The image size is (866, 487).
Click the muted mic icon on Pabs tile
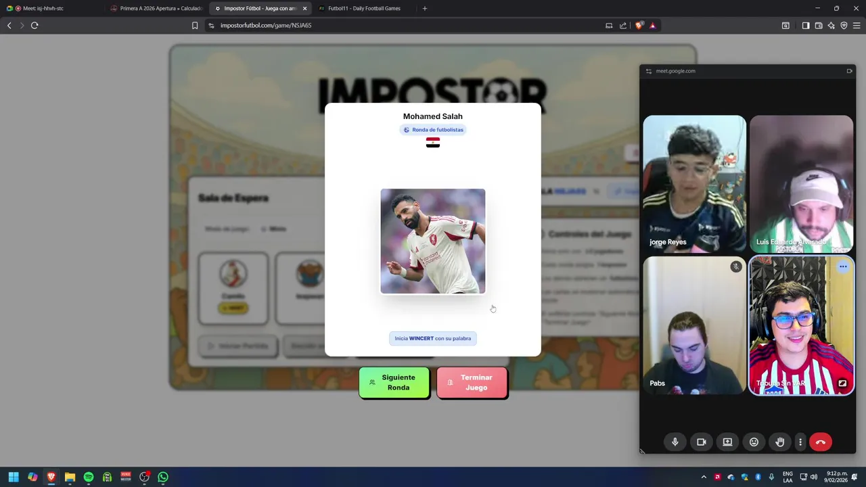tap(736, 266)
